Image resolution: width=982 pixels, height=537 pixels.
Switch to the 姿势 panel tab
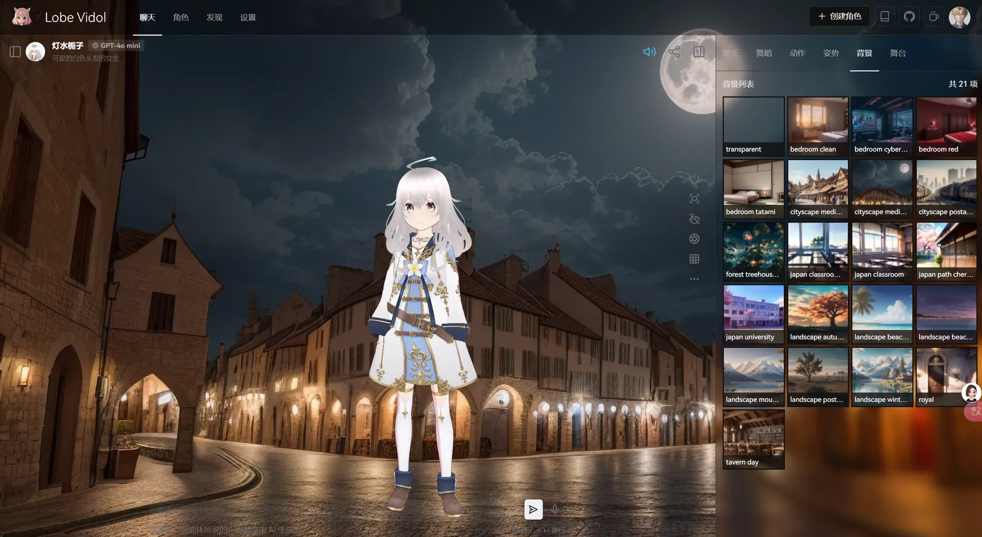click(831, 53)
